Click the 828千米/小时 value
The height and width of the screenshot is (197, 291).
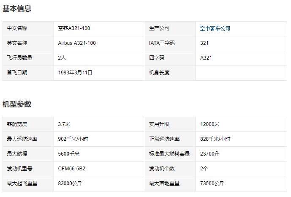(215, 139)
